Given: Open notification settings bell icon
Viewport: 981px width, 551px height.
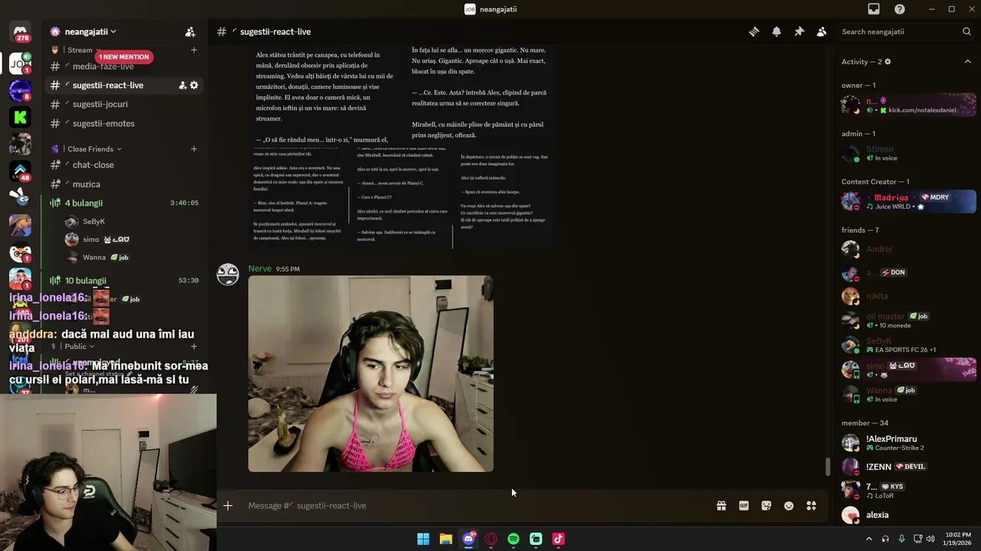Looking at the screenshot, I should [x=776, y=31].
